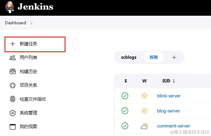Open the blink-server job

coord(169,96)
